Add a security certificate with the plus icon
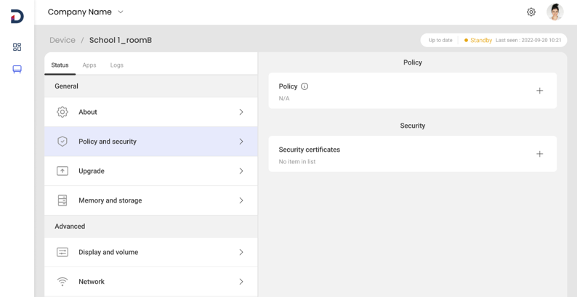This screenshot has height=297, width=577. 539,154
